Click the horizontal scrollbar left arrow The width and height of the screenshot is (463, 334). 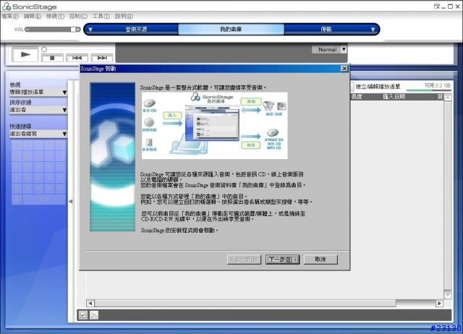click(90, 304)
